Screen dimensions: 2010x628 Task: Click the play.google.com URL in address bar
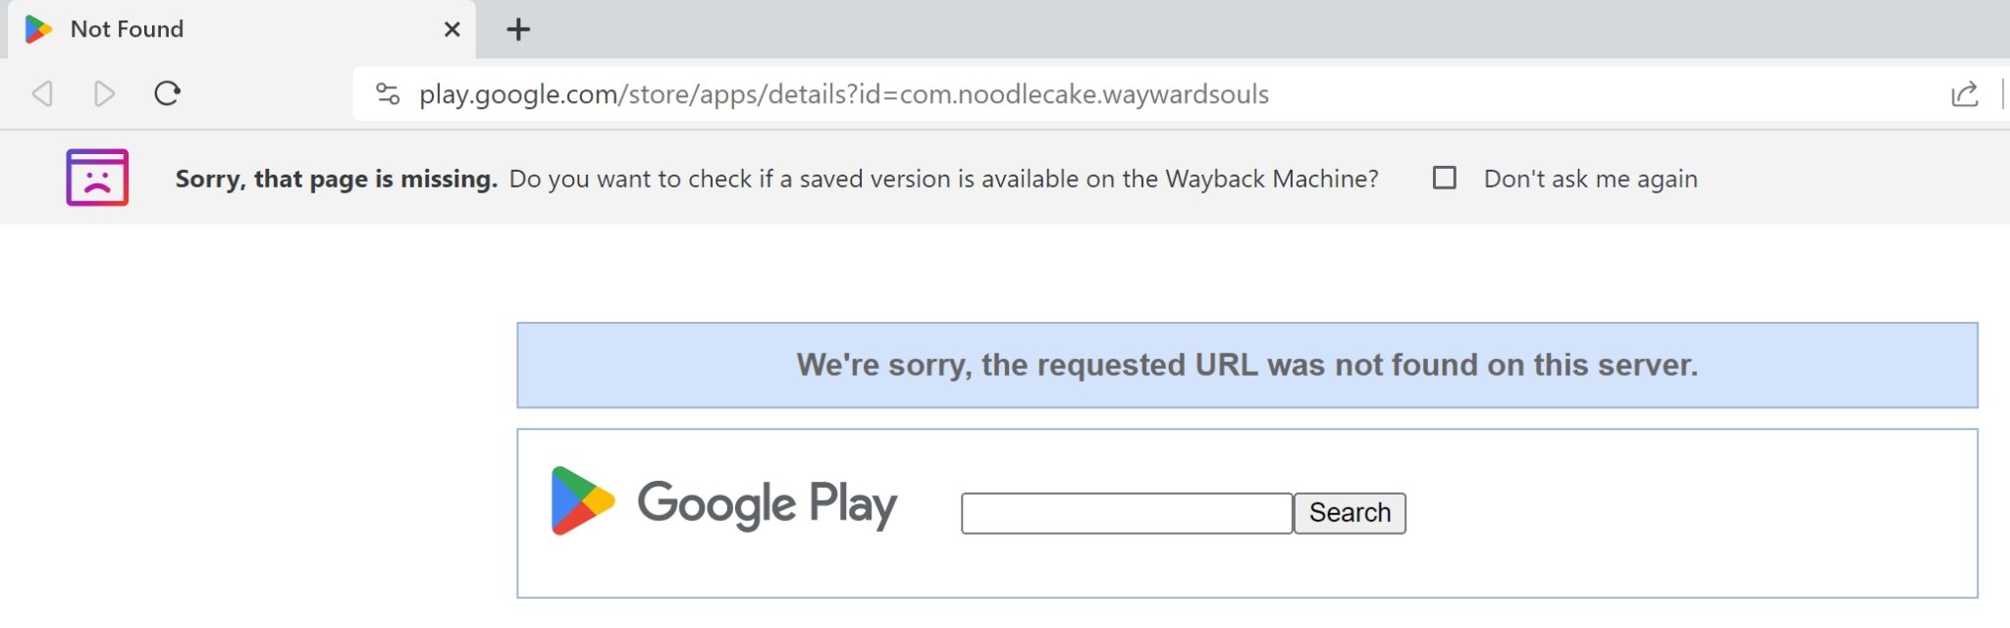click(844, 94)
